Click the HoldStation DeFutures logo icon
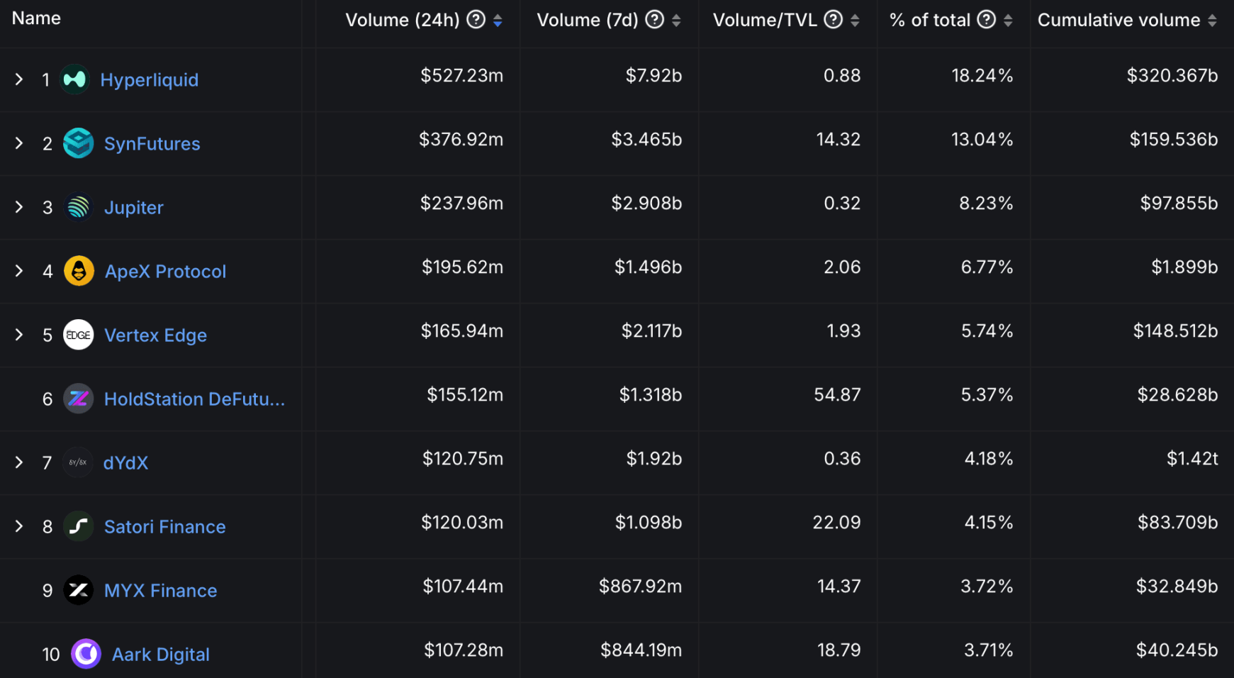The width and height of the screenshot is (1234, 678). pos(79,399)
